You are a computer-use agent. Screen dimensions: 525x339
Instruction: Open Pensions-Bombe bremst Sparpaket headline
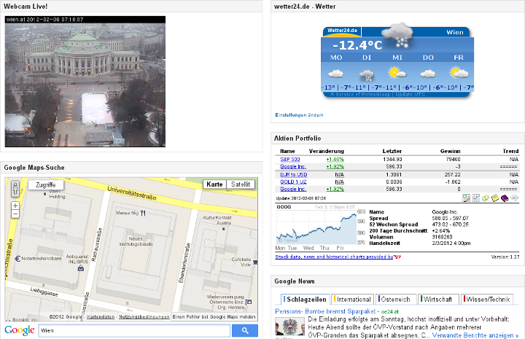click(x=325, y=311)
